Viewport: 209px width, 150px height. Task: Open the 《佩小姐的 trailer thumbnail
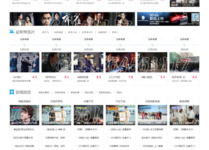click(x=152, y=62)
